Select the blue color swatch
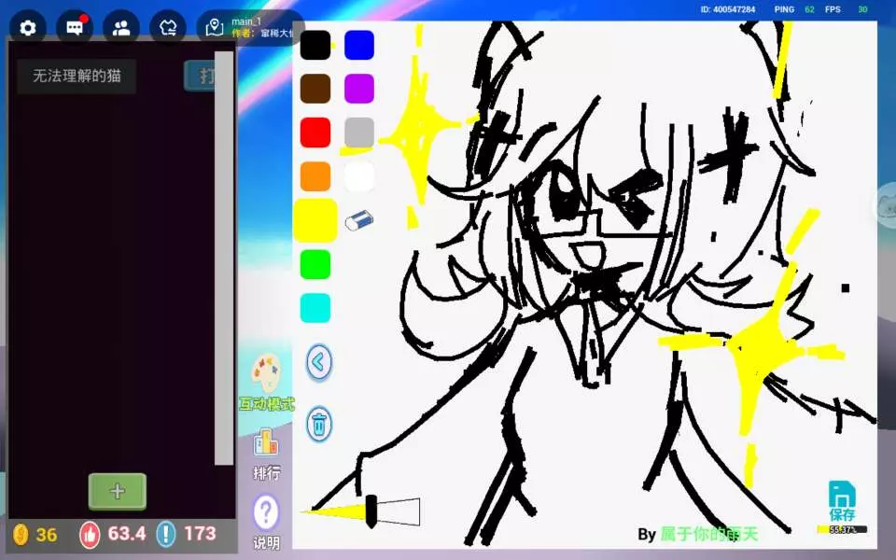This screenshot has width=896, height=560. (x=359, y=45)
